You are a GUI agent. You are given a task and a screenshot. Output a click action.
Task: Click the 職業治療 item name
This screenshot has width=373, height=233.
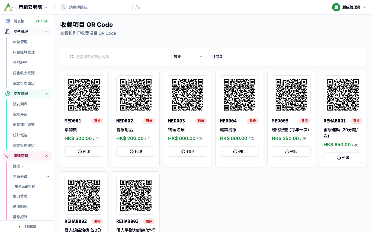pos(228,130)
